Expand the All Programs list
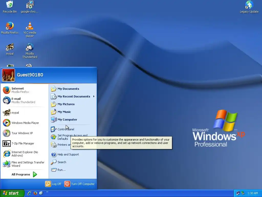262x197 pixels. coord(24,174)
